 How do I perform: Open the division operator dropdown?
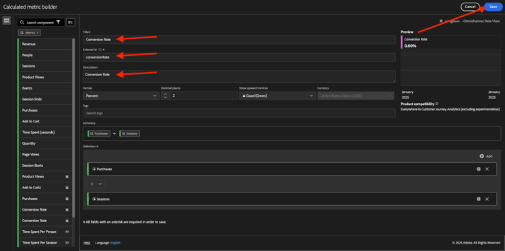pos(96,184)
